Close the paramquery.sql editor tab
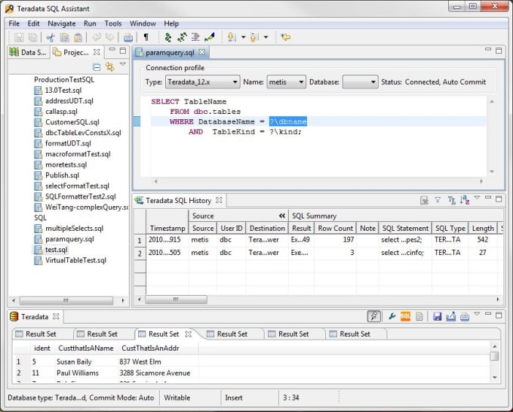Viewport: 513px width, 412px height. click(x=202, y=52)
